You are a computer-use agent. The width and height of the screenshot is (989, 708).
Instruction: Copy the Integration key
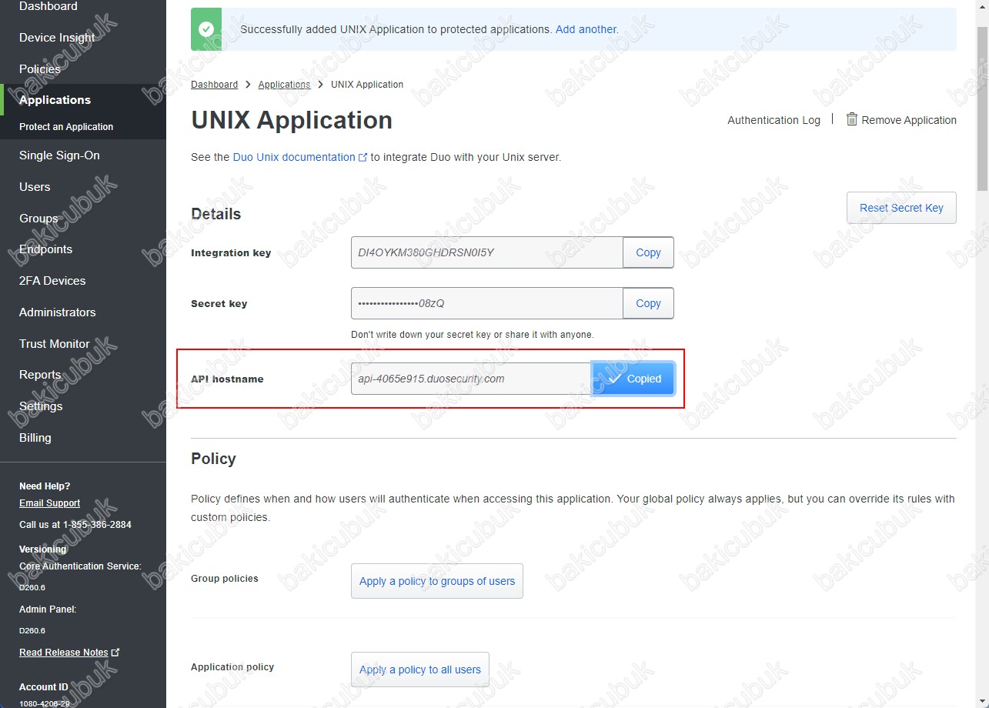648,252
